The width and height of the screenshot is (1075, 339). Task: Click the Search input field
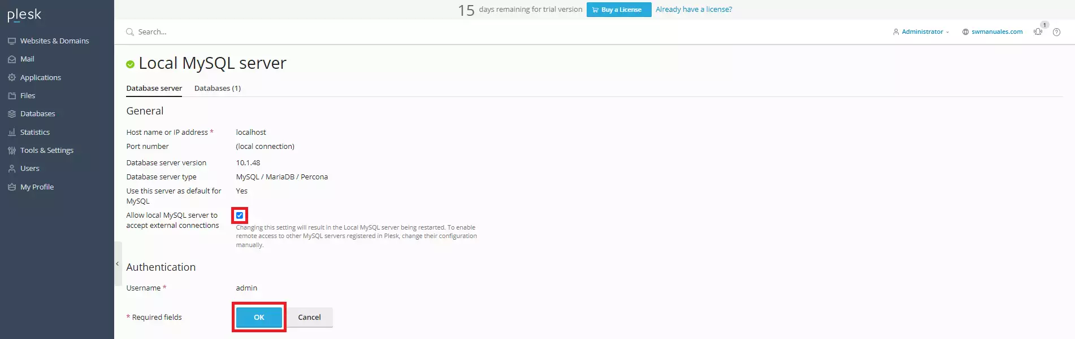point(226,32)
